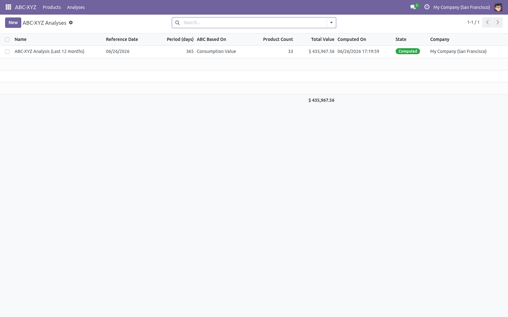Click the product count 33 cell

point(291,51)
